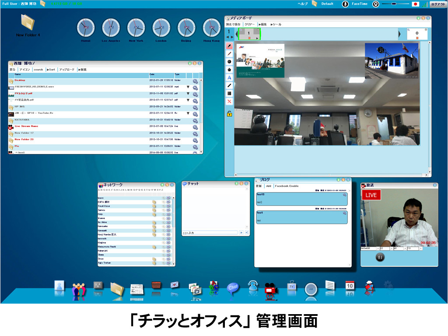Viewport: 448px width, 336px height.
Task: Click the アップロード button in file browser
Action: 66,70
